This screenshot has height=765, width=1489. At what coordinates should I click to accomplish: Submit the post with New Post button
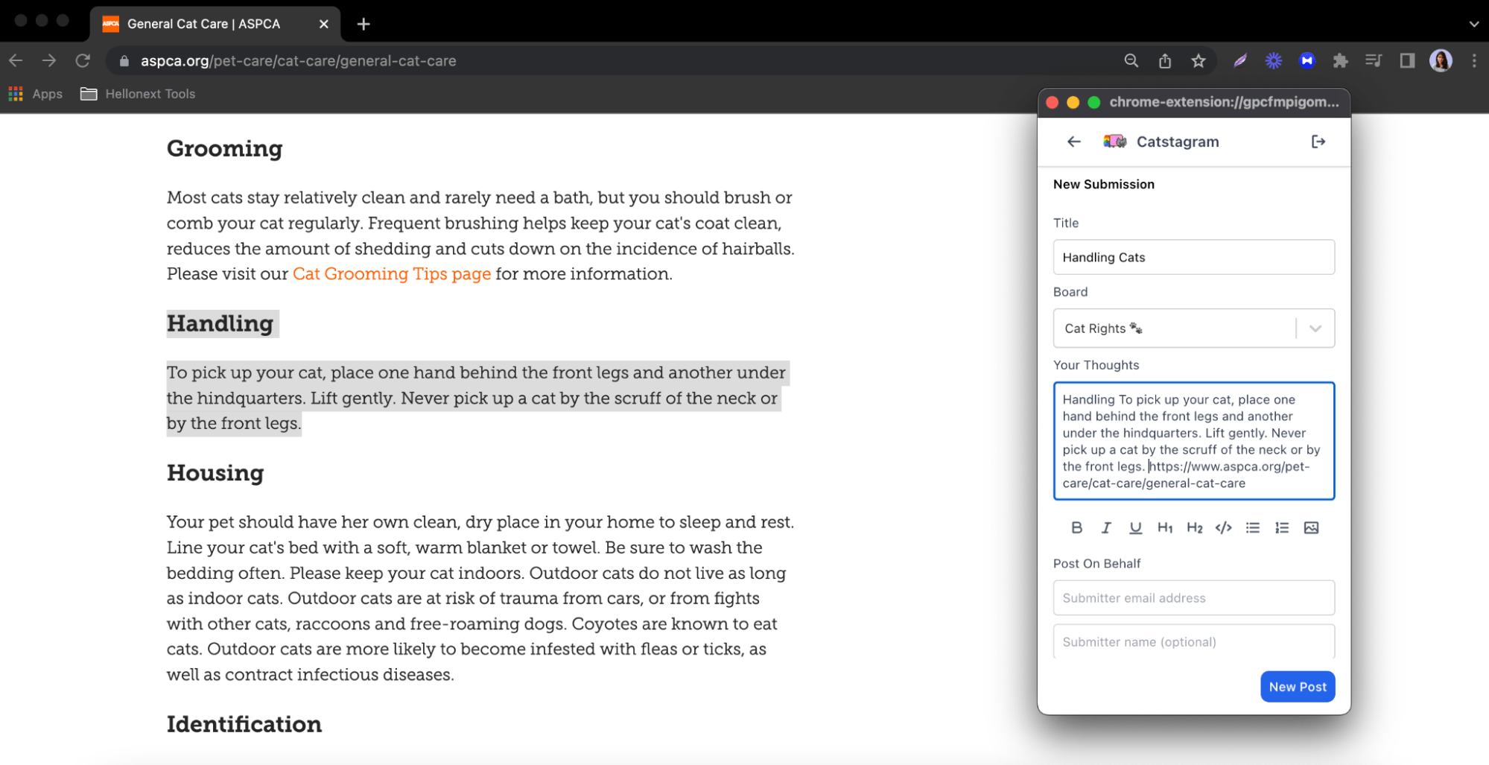pyautogui.click(x=1297, y=686)
